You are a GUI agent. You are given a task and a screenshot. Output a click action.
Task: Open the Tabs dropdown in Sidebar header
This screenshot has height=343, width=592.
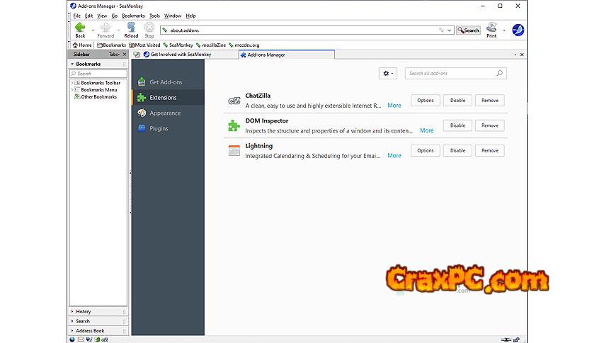click(114, 55)
